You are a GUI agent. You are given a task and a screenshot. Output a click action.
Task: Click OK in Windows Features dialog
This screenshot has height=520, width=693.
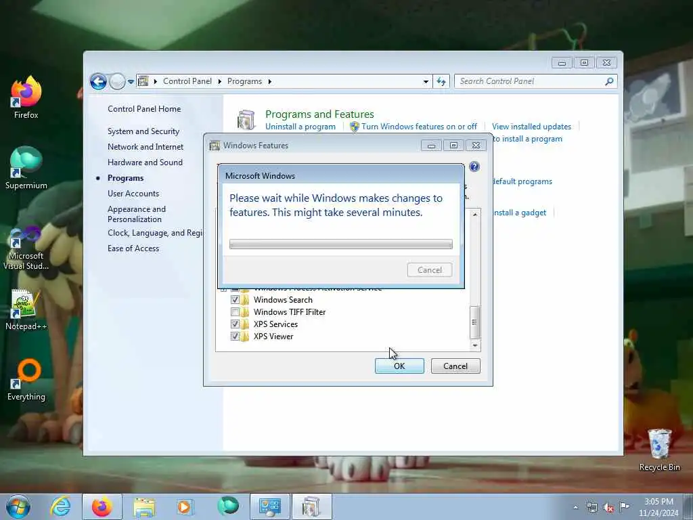click(399, 366)
